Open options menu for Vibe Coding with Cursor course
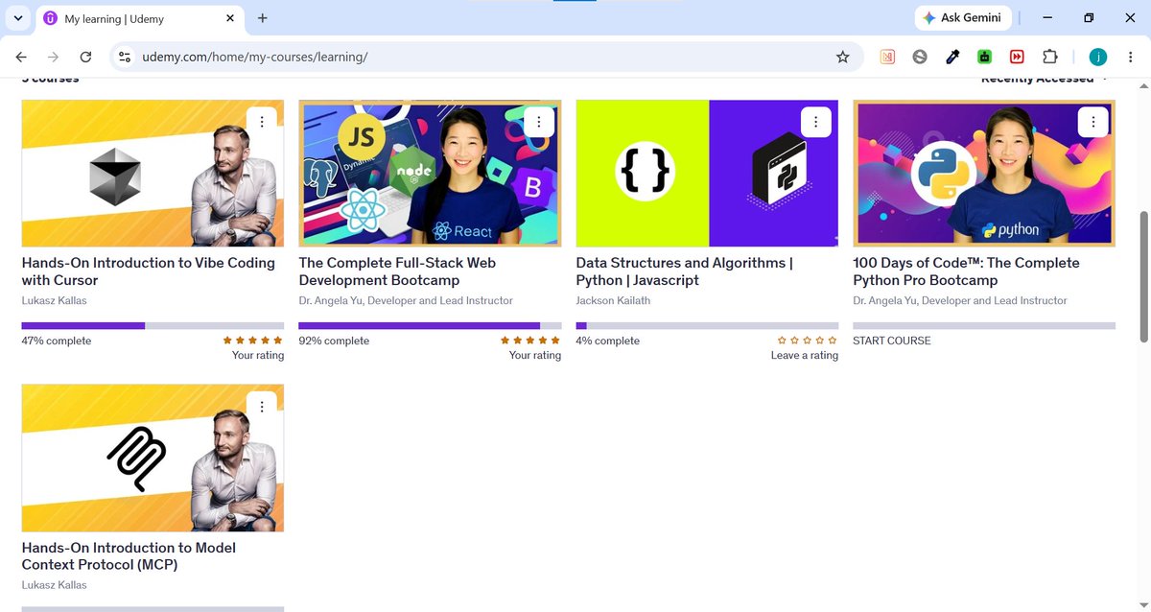The height and width of the screenshot is (612, 1151). [262, 122]
